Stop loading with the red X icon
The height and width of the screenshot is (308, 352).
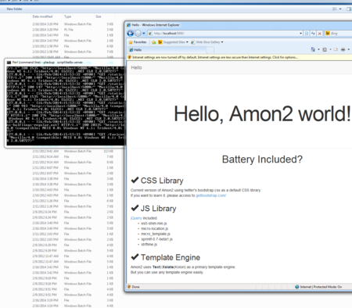pos(319,34)
